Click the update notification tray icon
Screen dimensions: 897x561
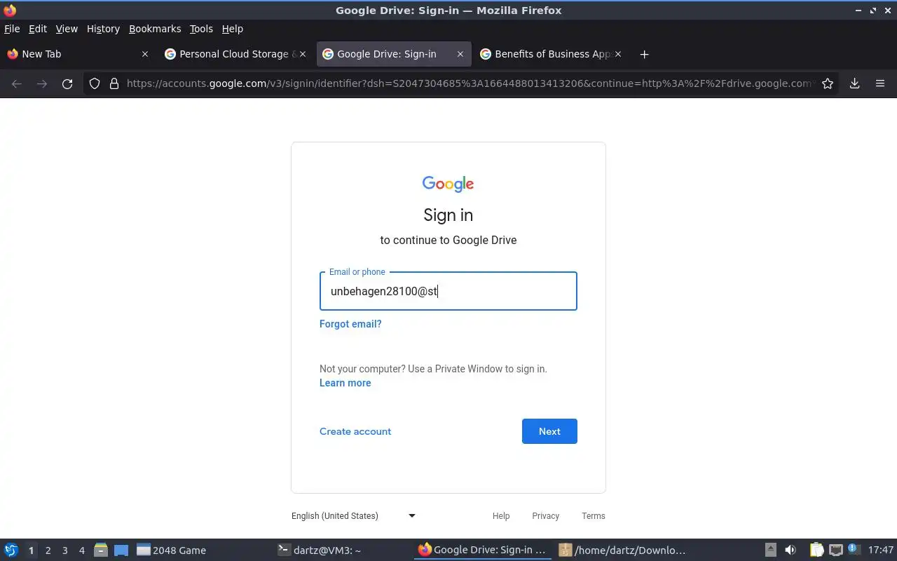853,549
